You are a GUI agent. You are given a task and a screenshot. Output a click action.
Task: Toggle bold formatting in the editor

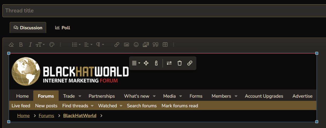click(21, 45)
